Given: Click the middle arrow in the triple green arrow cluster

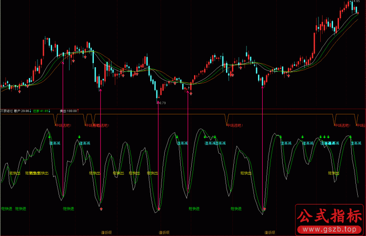Looking at the screenshot, I should (x=324, y=137).
